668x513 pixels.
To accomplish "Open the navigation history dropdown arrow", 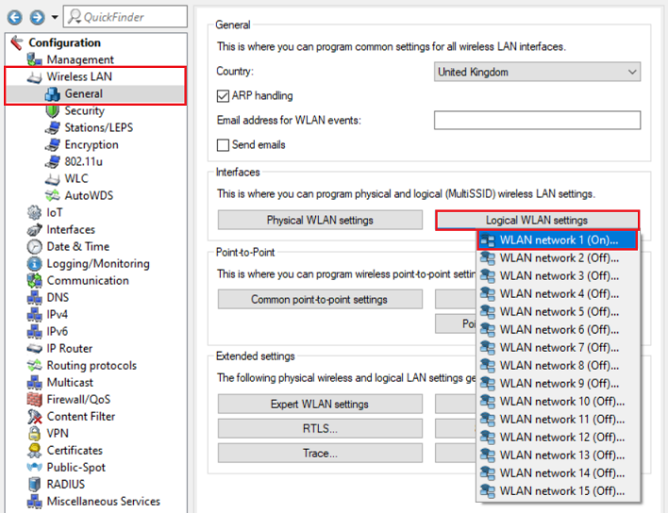I will (x=55, y=17).
